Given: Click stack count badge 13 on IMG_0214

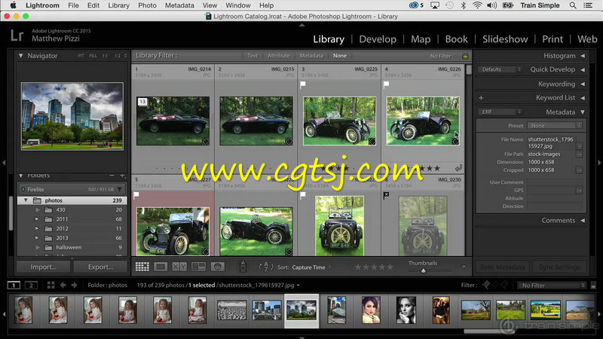Looking at the screenshot, I should coord(142,102).
